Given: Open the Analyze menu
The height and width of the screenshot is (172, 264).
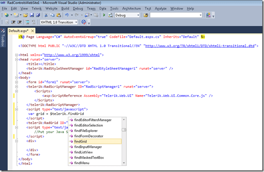Looking at the screenshot, I should [161, 9].
